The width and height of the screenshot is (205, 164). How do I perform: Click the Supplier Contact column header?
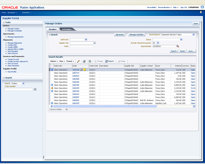pos(147,66)
